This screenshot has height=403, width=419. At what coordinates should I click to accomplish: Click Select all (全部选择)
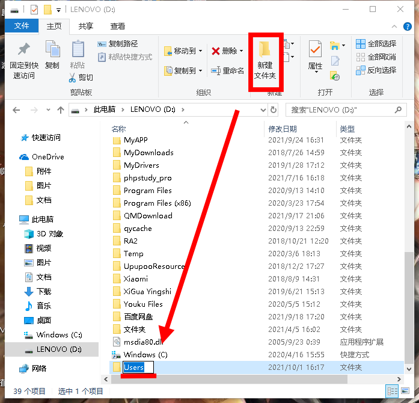pyautogui.click(x=376, y=43)
